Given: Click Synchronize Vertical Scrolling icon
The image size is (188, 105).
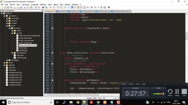Looking at the screenshot, I should [x=58, y=7].
